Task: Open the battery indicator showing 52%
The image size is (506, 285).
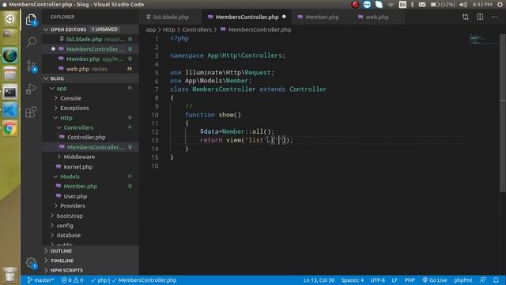Action: point(443,5)
